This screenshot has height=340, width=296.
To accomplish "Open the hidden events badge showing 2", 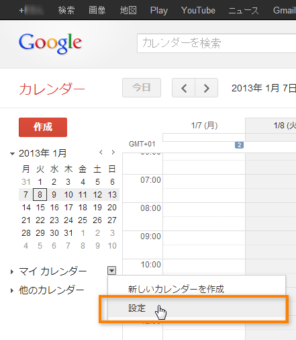I will click(239, 145).
